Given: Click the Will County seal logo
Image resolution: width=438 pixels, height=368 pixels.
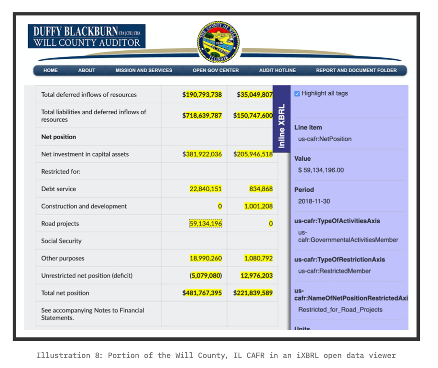Looking at the screenshot, I should click(218, 42).
